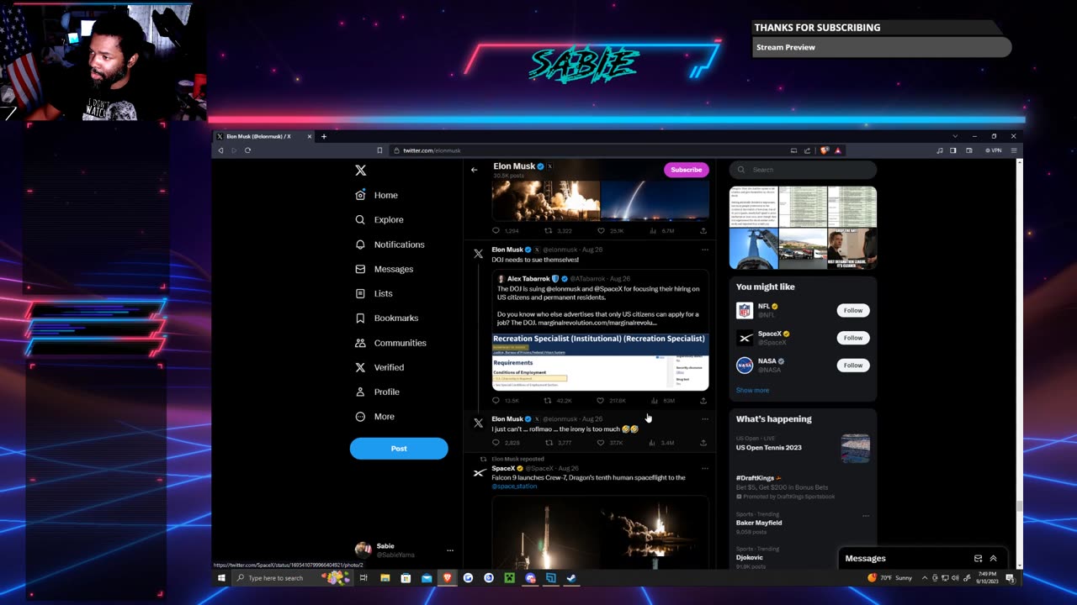The height and width of the screenshot is (605, 1077).
Task: Like the top rocket launch tweet
Action: [600, 230]
